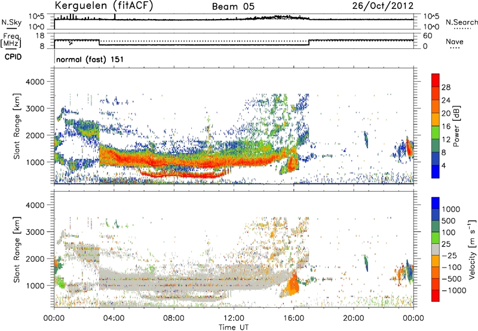This screenshot has height=331, width=478.
Task: Click the "04:00" time tick label
Action: coord(114,318)
